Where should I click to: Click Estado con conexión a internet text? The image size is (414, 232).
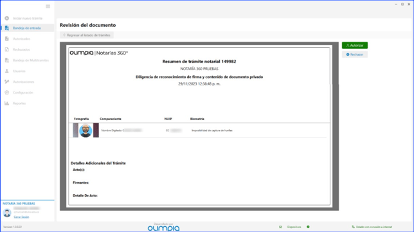pyautogui.click(x=374, y=227)
